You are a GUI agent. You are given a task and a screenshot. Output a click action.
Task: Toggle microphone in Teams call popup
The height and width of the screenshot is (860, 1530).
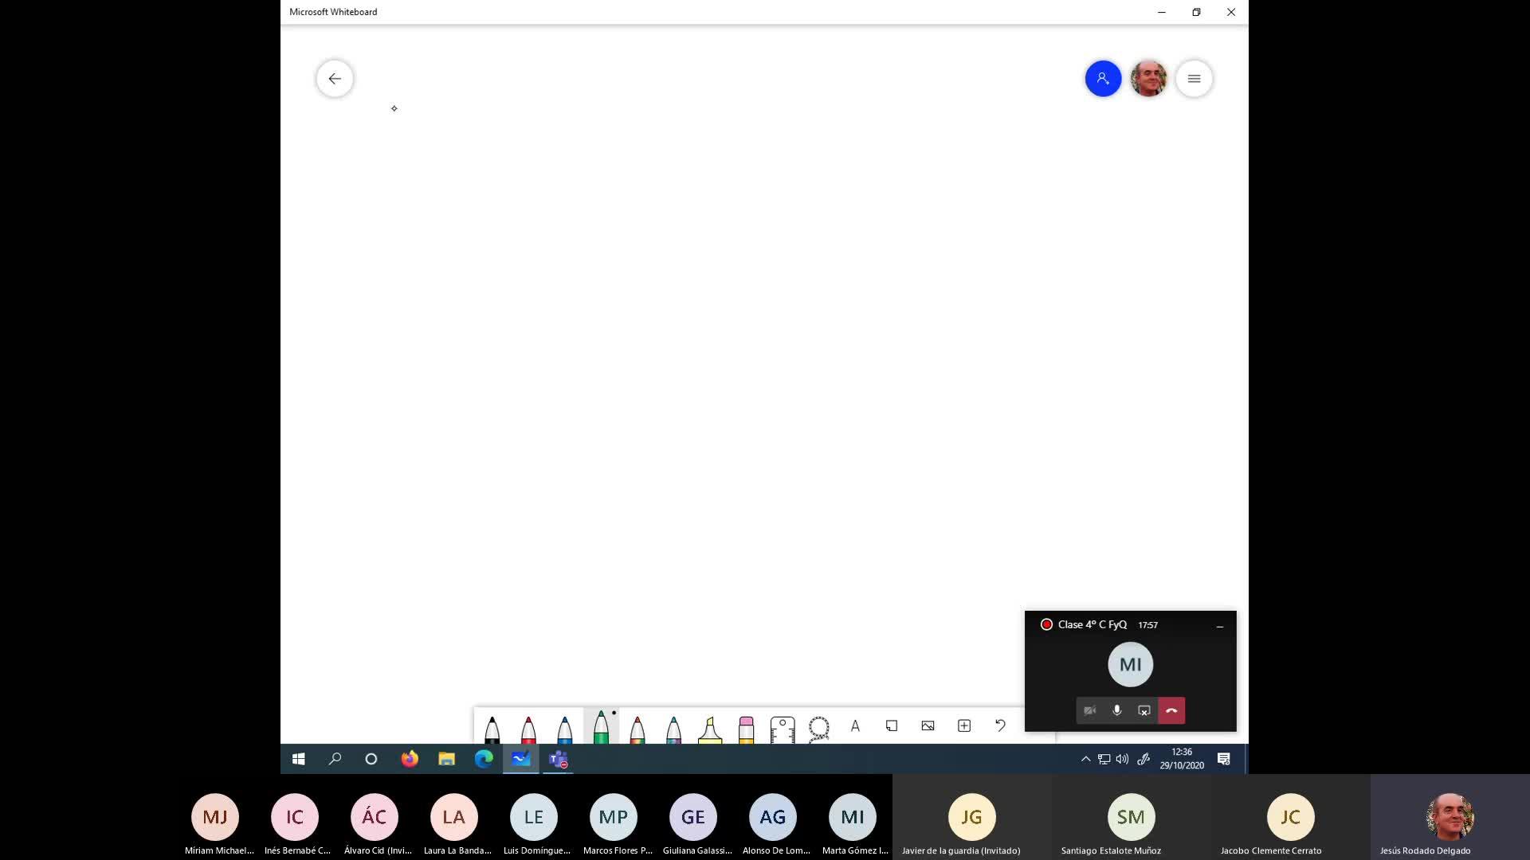1117,710
